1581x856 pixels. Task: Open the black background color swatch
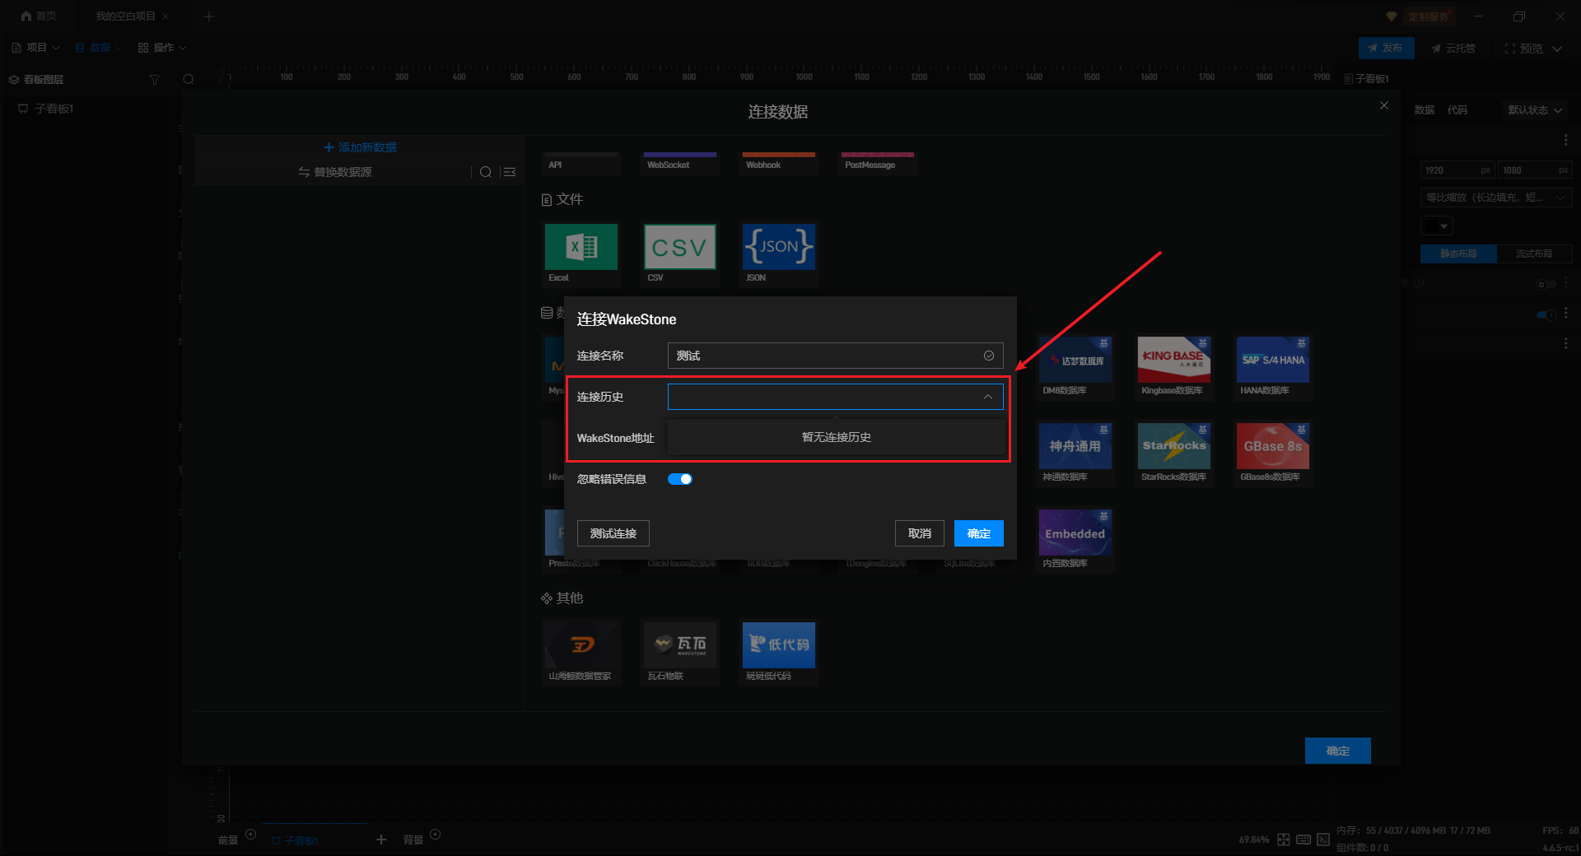point(1436,226)
